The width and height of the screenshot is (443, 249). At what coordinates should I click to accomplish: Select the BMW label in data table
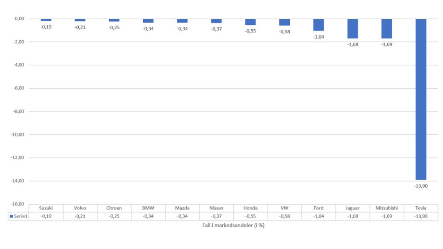tap(148, 208)
